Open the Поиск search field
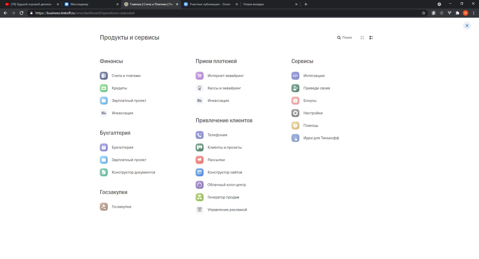The height and width of the screenshot is (259, 479). [345, 38]
